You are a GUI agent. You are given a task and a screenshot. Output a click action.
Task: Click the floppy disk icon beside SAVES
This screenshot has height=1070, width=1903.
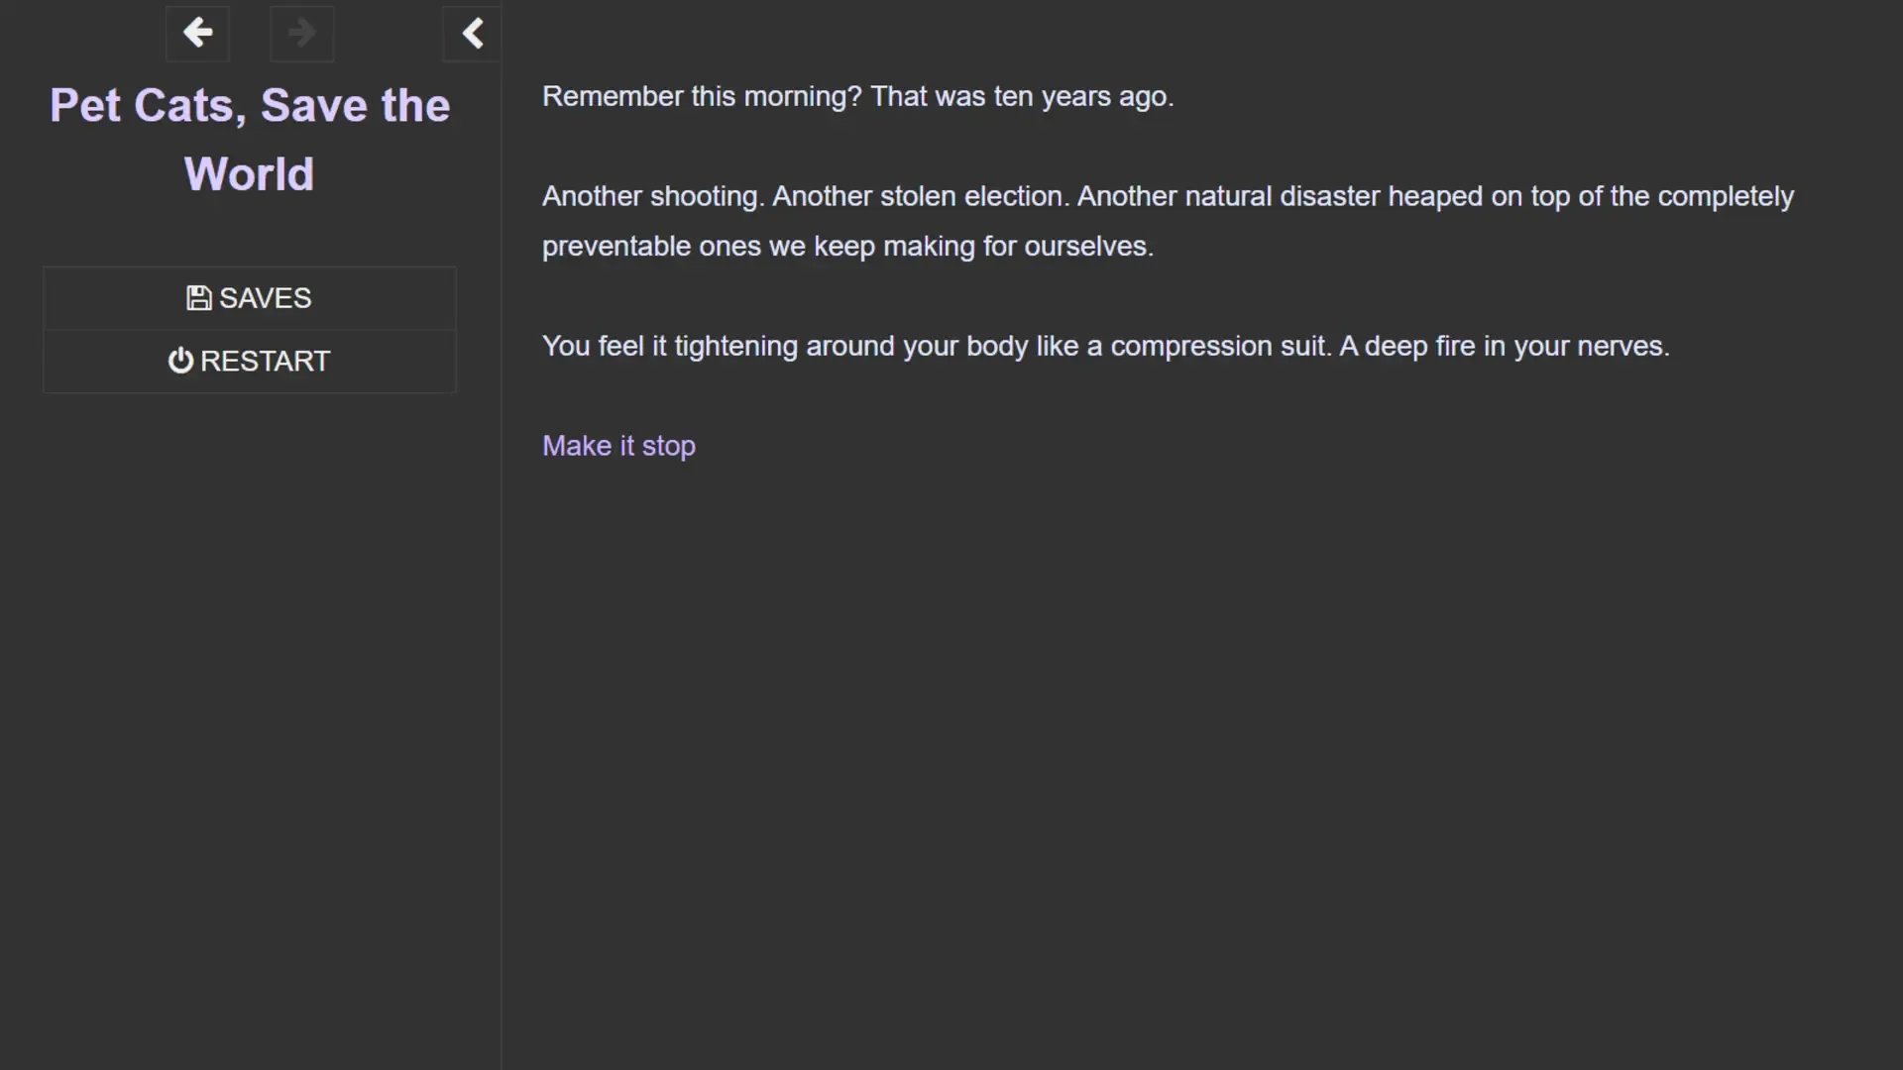[198, 298]
